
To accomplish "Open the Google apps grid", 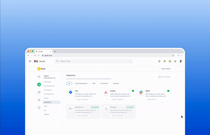I will 175,61.
